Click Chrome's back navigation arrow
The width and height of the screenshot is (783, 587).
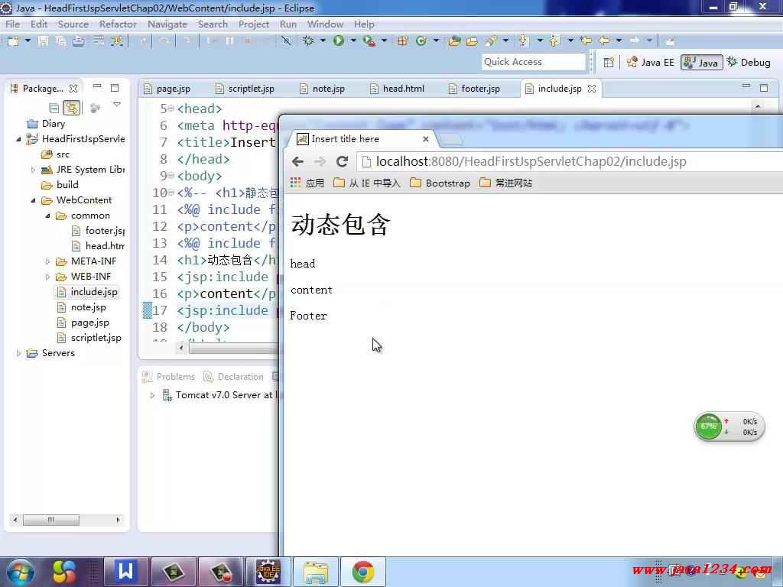click(x=298, y=161)
